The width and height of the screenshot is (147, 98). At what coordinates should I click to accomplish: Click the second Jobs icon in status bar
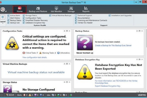pos(58,95)
